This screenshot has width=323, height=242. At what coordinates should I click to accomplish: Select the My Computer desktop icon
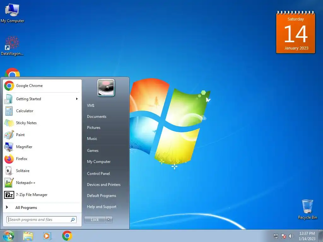12,13
